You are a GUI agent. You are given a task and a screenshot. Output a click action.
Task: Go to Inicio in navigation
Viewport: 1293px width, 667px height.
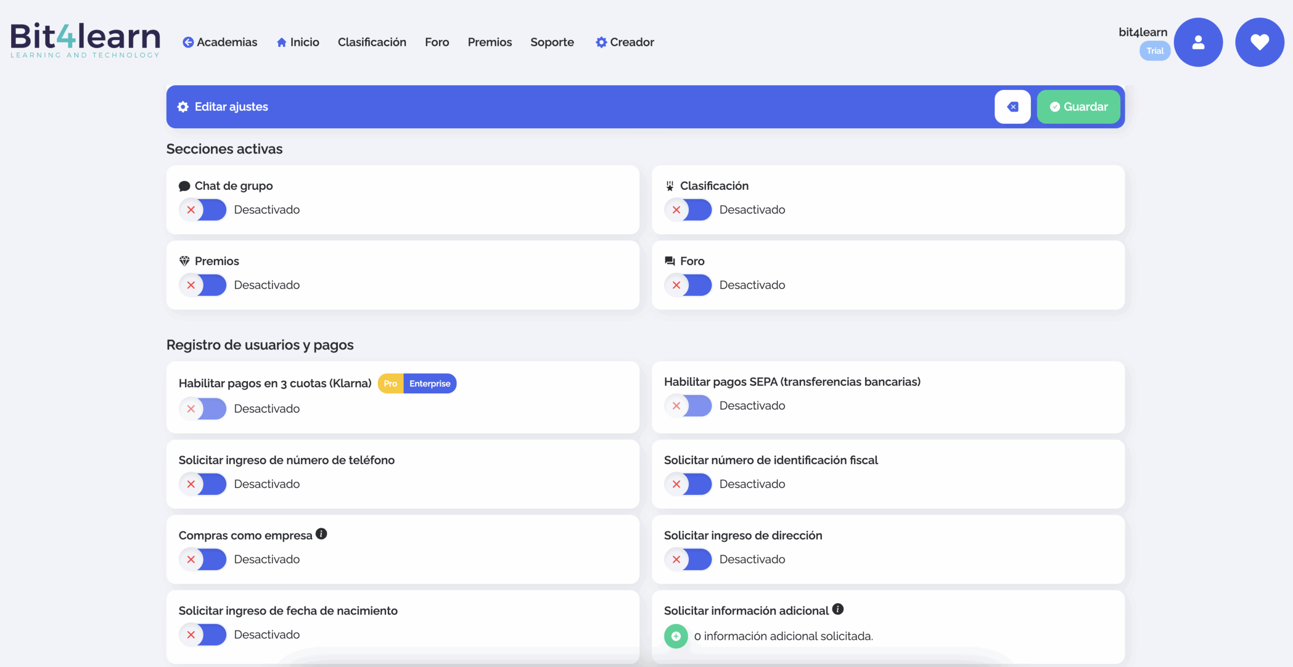[298, 42]
